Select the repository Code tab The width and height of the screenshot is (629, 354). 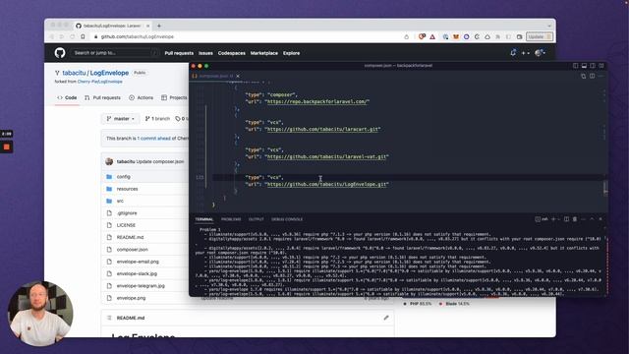pos(67,97)
